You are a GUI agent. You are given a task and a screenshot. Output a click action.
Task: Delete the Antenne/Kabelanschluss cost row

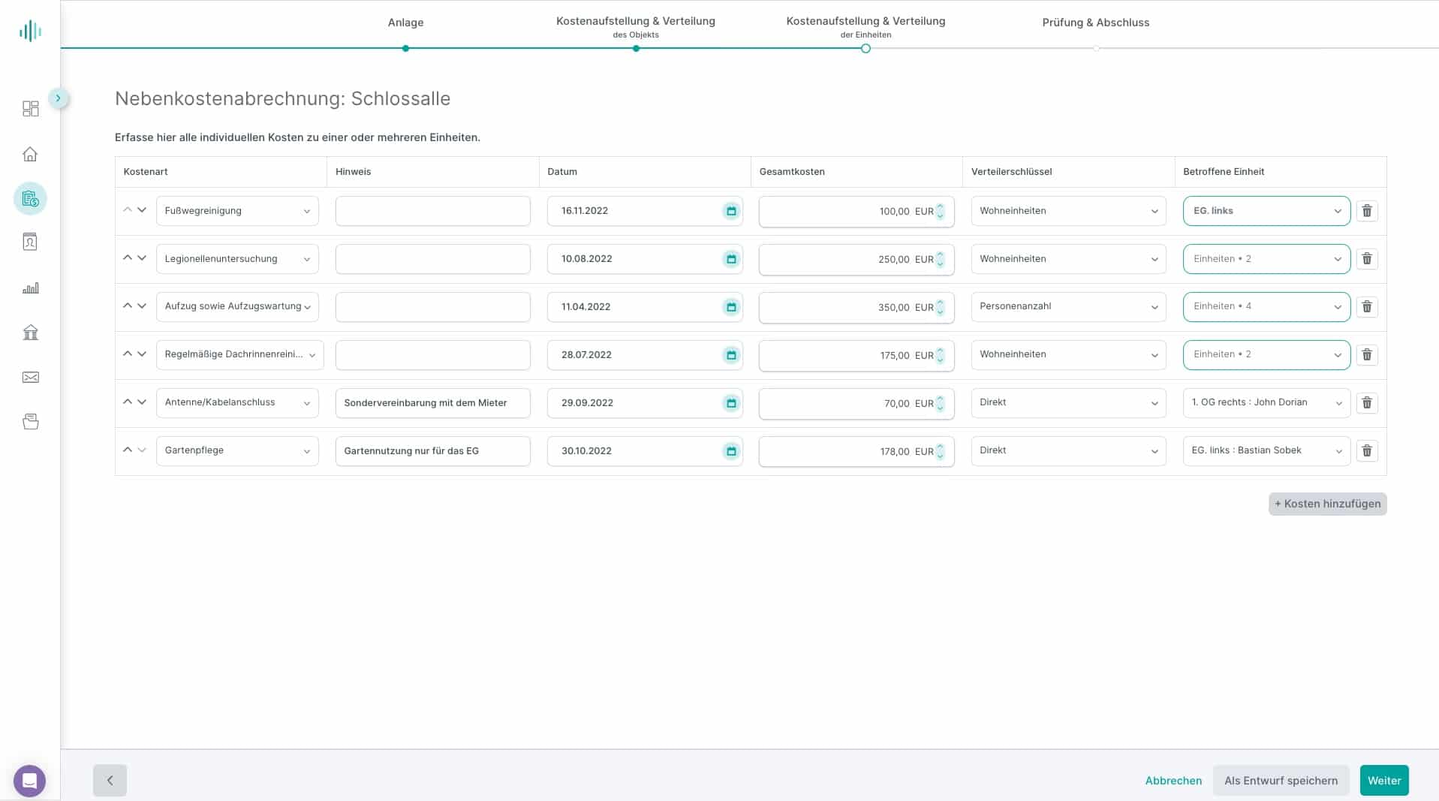pyautogui.click(x=1367, y=403)
